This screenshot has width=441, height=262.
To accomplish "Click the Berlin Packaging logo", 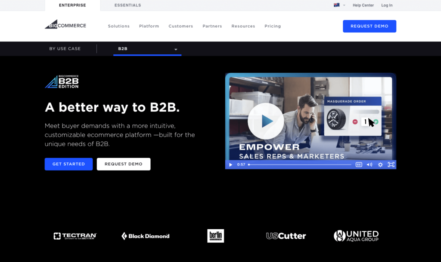I will coord(216,236).
